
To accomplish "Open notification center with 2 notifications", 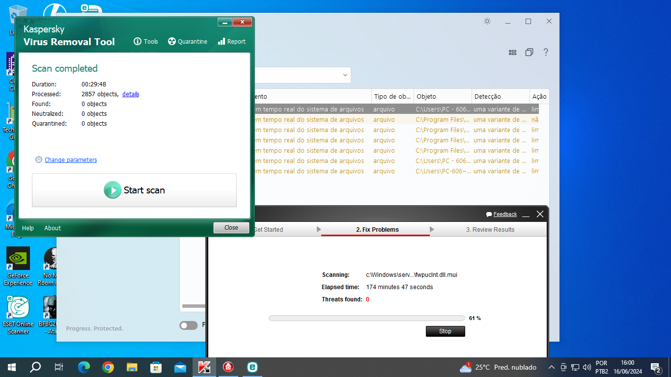I will 655,367.
